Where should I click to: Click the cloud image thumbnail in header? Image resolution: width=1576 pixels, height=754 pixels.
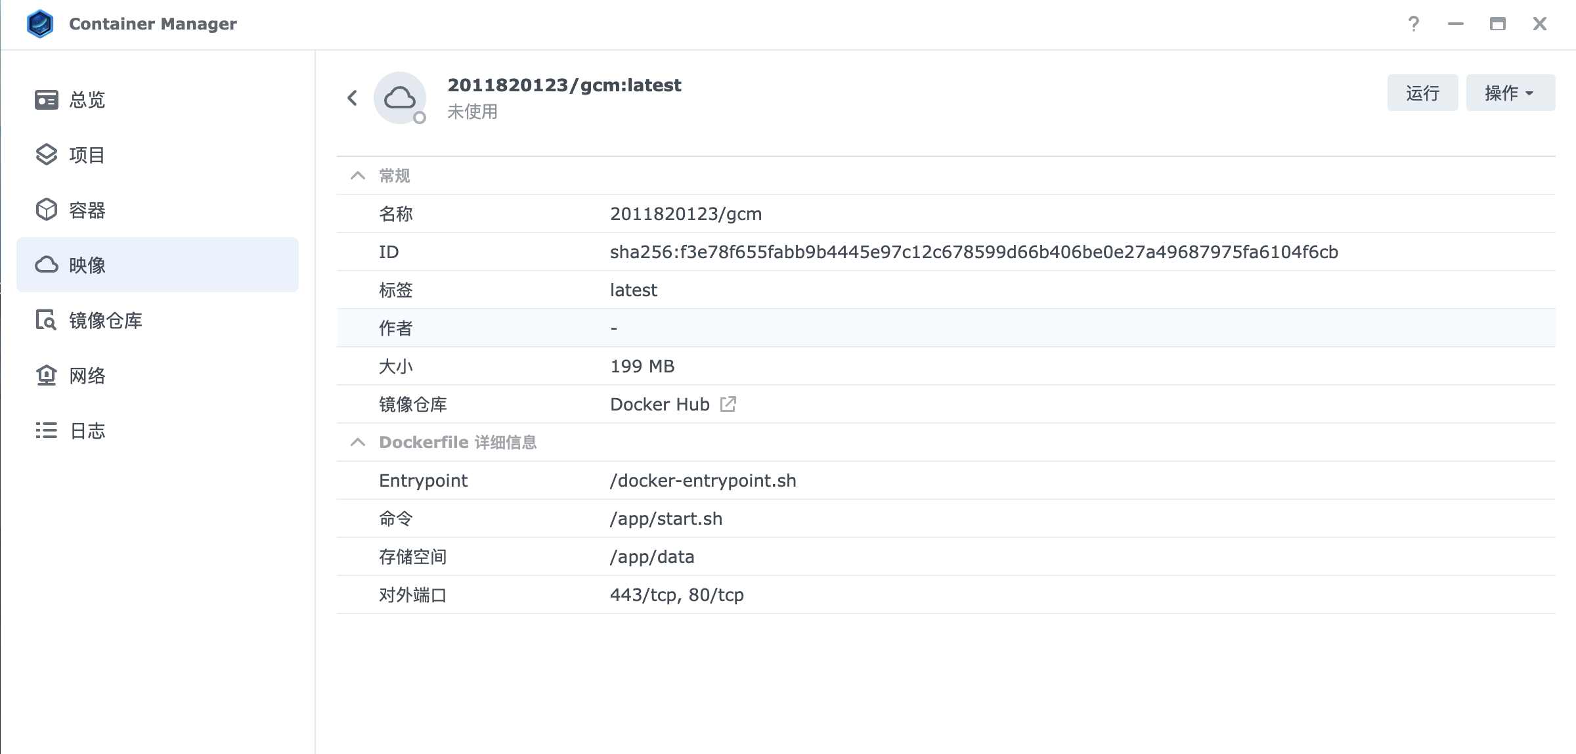coord(400,99)
